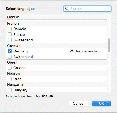Select German Switzerland checkbox
The image size is (117, 113).
10,57
